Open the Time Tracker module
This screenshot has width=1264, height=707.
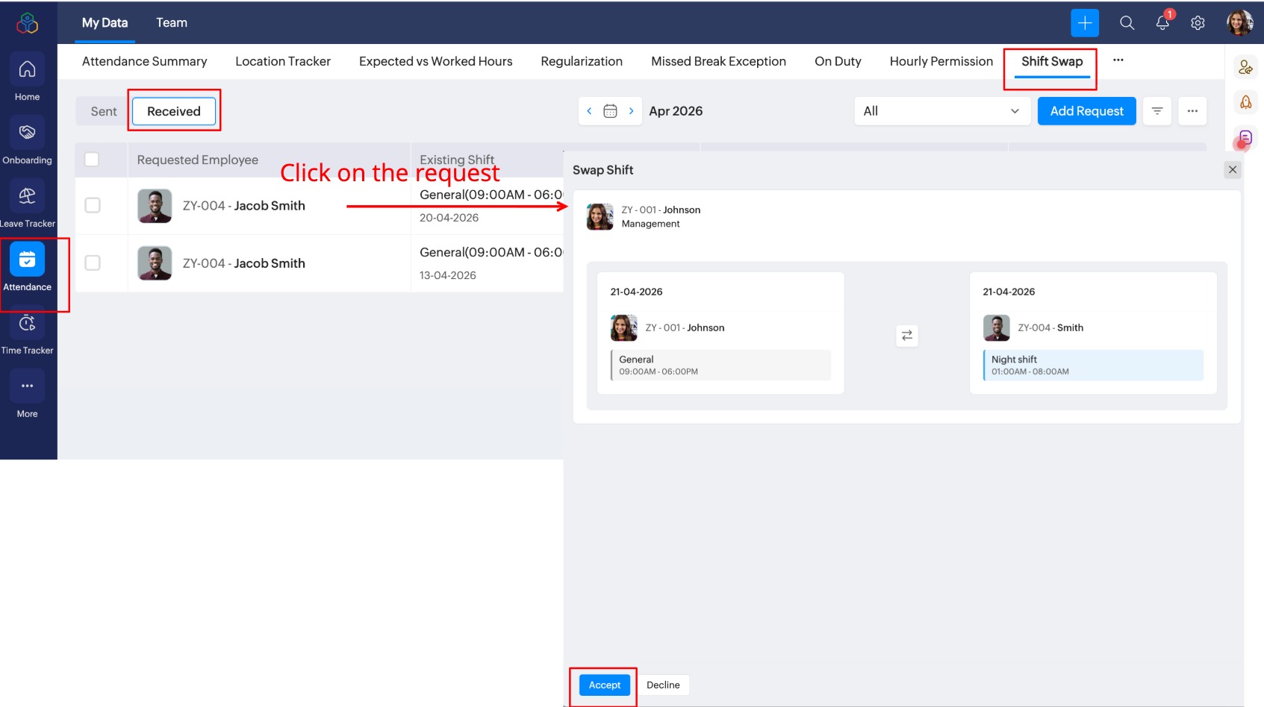pyautogui.click(x=27, y=331)
